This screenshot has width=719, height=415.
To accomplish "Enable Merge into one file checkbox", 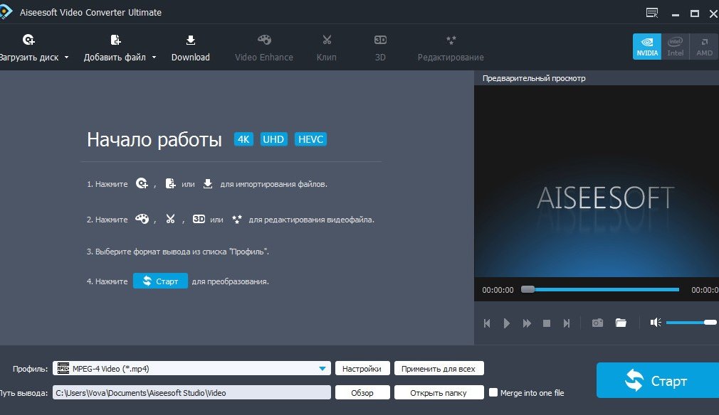I will (x=493, y=392).
